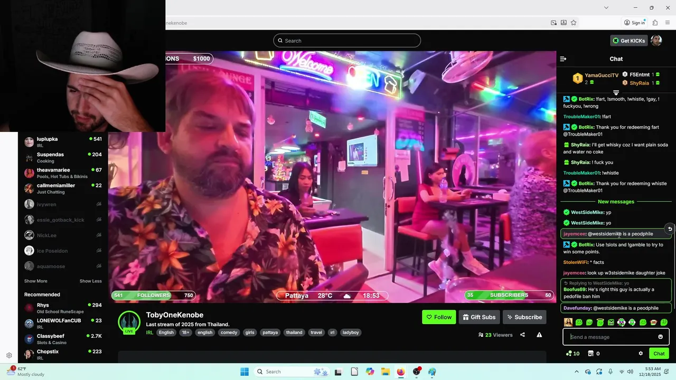Insert the Jesus portrait emote
The width and height of the screenshot is (676, 380).
(x=568, y=322)
